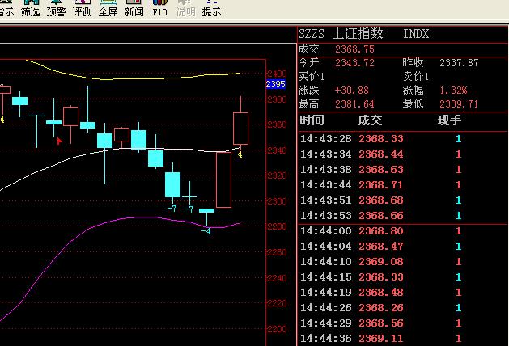Click the 指示 indicator toolbar icon

pyautogui.click(x=6, y=9)
